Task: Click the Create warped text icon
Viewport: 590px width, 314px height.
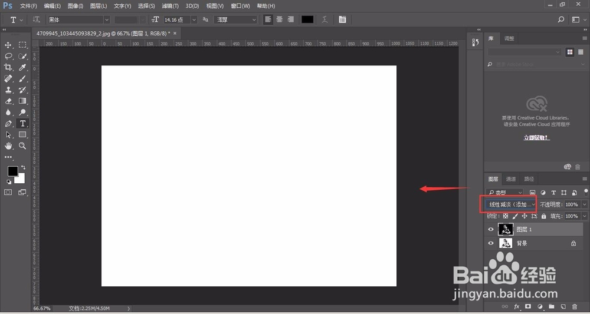Action: 324,19
